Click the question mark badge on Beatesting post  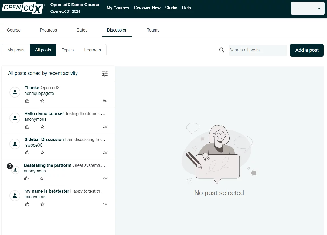[10, 166]
